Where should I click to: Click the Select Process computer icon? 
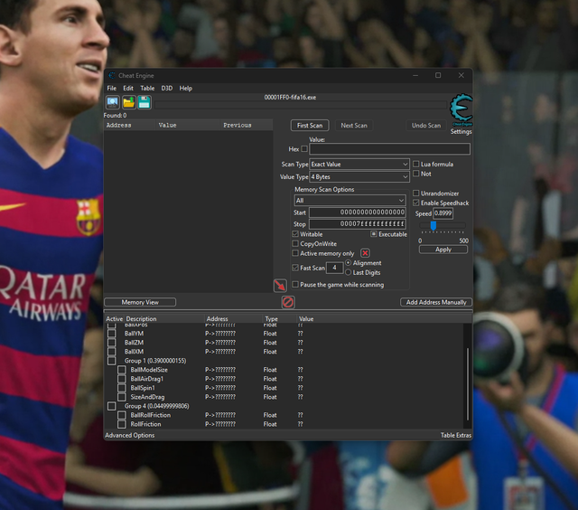tap(112, 103)
